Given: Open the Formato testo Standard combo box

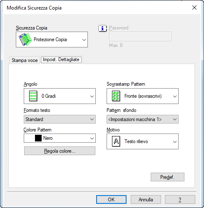Looking at the screenshot, I should [60, 119].
